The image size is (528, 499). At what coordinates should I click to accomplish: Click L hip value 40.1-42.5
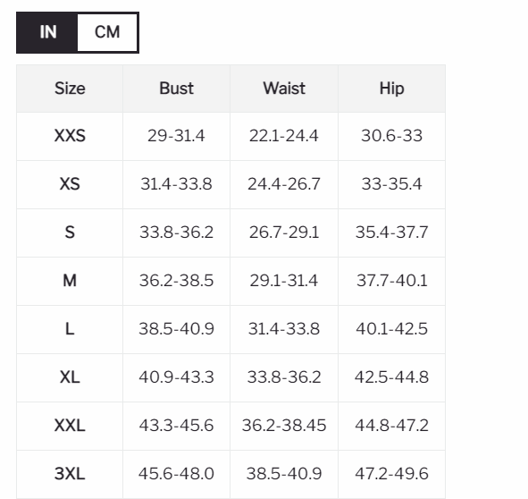[x=391, y=329]
